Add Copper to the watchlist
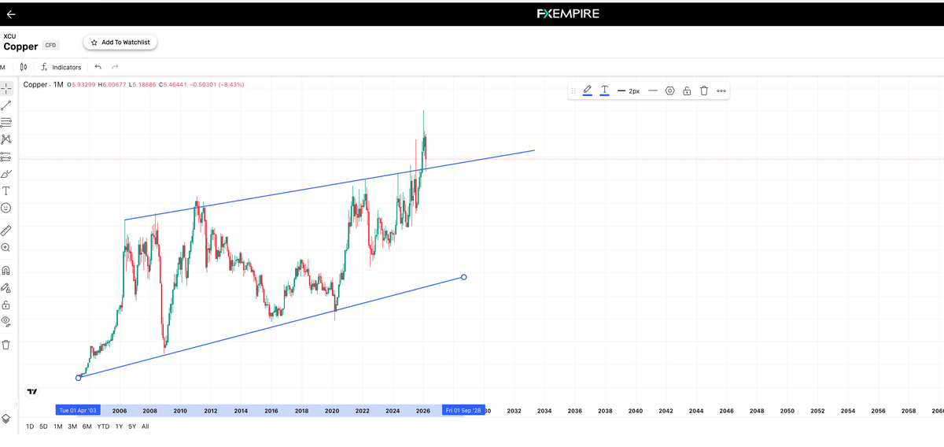944x447 pixels. [x=120, y=42]
